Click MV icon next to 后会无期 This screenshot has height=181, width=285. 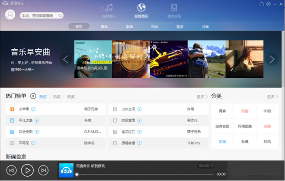(37, 132)
